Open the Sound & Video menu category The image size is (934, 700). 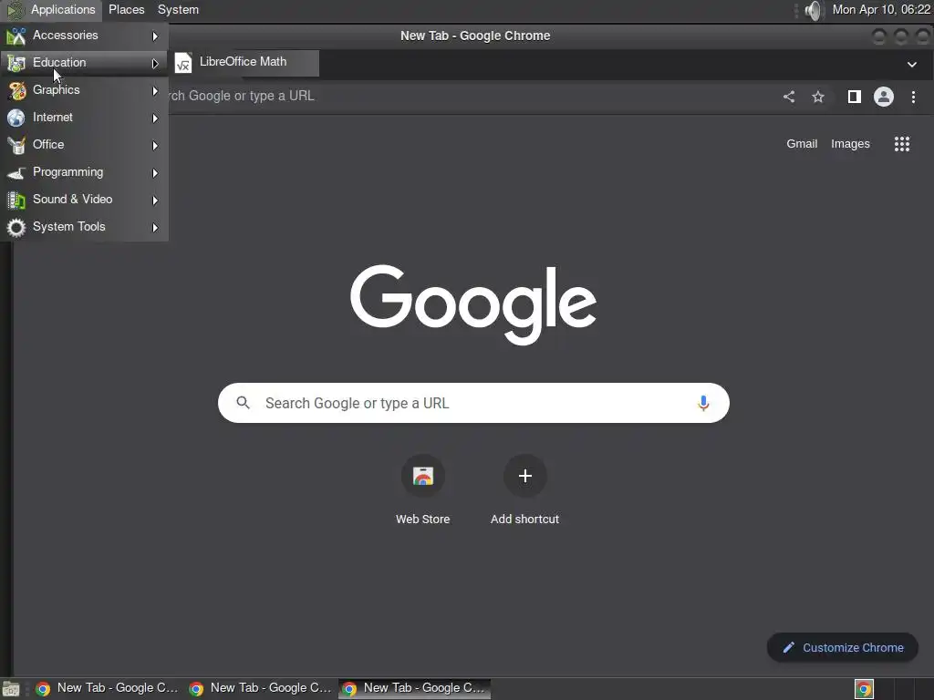84,200
